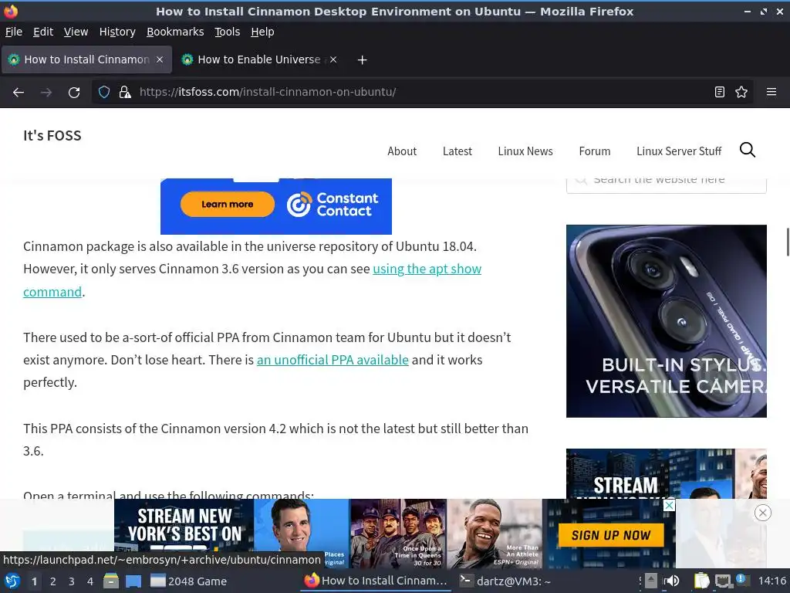Switch to workspace 1

tap(34, 581)
